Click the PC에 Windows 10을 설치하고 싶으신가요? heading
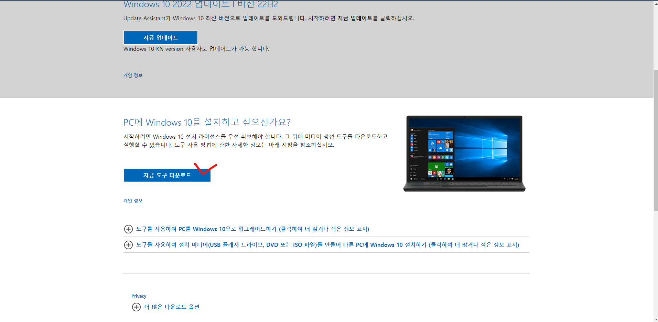The height and width of the screenshot is (322, 658). 207,122
